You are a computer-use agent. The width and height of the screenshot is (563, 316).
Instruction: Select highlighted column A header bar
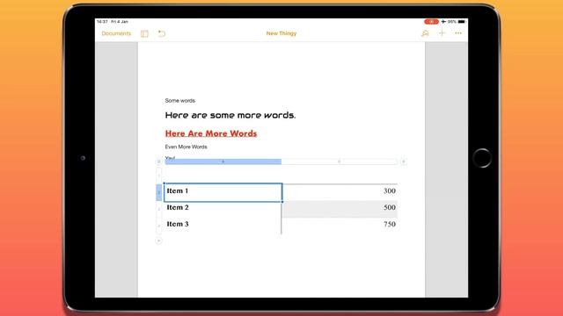click(x=223, y=162)
